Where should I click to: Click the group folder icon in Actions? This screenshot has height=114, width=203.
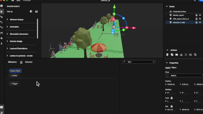click(177, 55)
